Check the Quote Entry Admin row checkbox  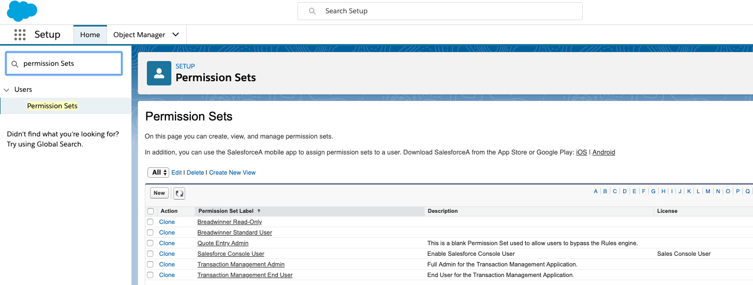coord(150,243)
